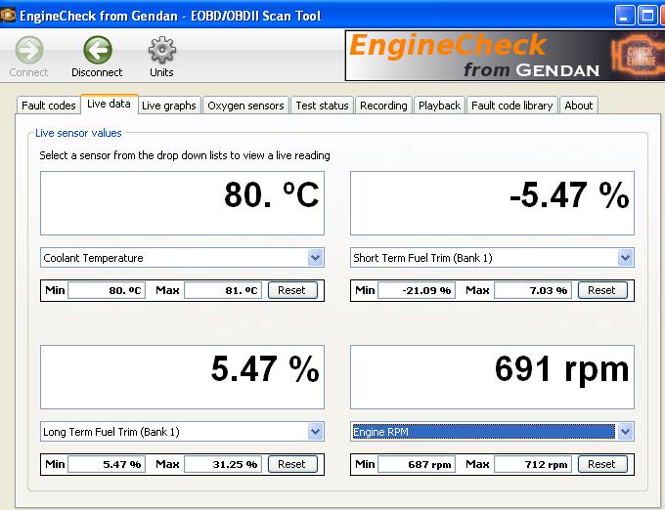Screen dimensions: 665x510
Task: Expand the Long Term Fuel Trim dropdown arrow
Action: [315, 432]
